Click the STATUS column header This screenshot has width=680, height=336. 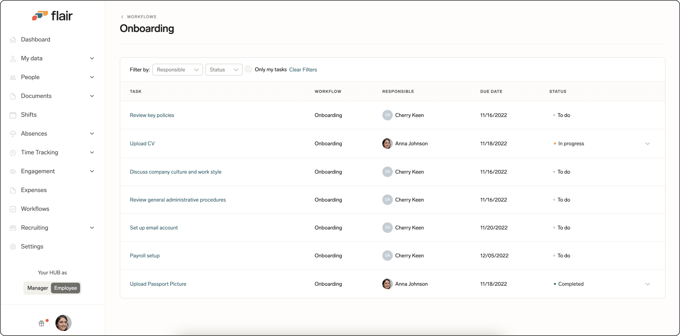tap(557, 91)
